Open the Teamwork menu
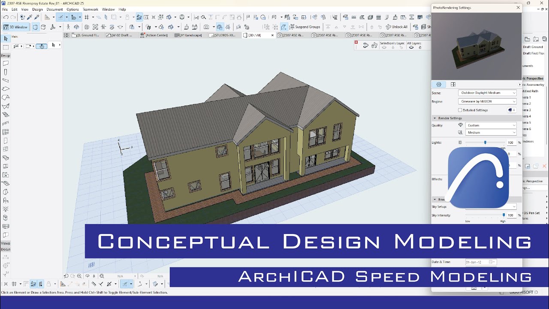The height and width of the screenshot is (309, 549). click(90, 9)
